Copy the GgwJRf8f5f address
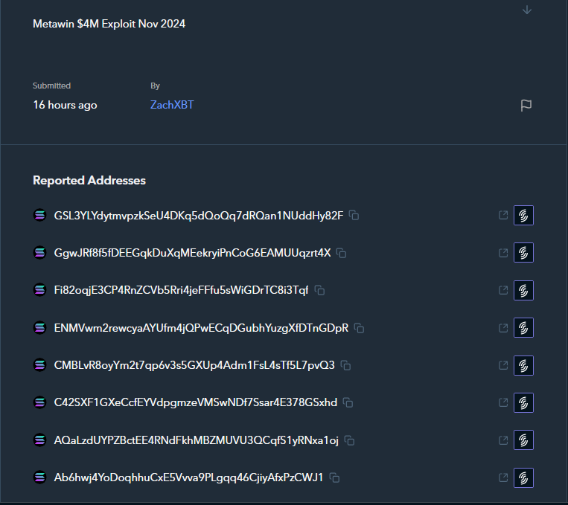Viewport: 568px width, 505px height. click(x=342, y=253)
